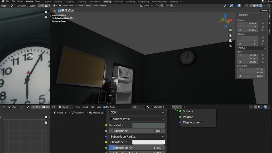Click New image button
This screenshot has width=272, height=153.
click(x=37, y=107)
